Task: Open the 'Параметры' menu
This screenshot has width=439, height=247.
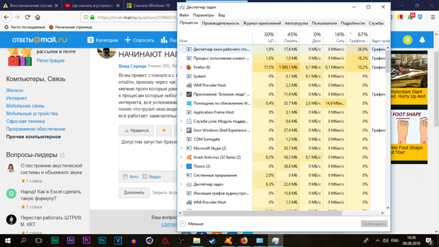Action: 203,15
